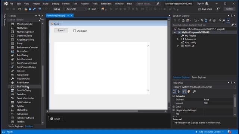Toggle CheckBox1 on the form

75,31
